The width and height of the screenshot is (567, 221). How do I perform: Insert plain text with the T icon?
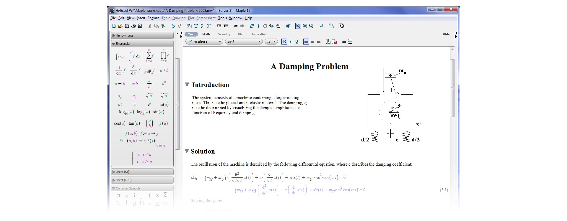(x=196, y=26)
